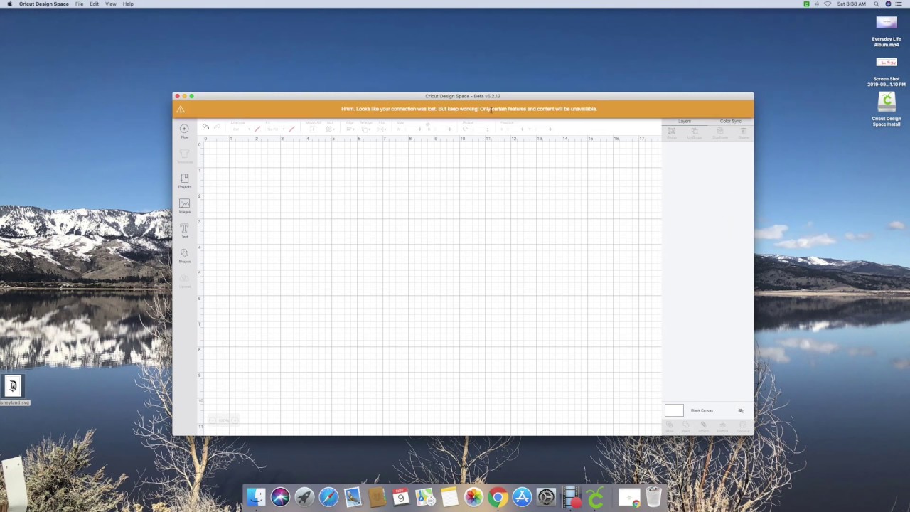Screen dimensions: 910x512
Task: Expand the Arrange dropdown in toolbar
Action: point(366,129)
